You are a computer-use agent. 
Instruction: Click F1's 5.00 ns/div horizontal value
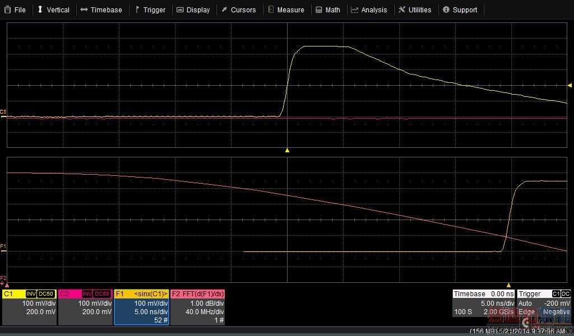tap(151, 312)
